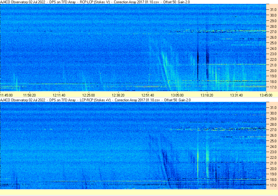
Task: Click the 11:45:00 time axis label
Action: click(x=7, y=95)
